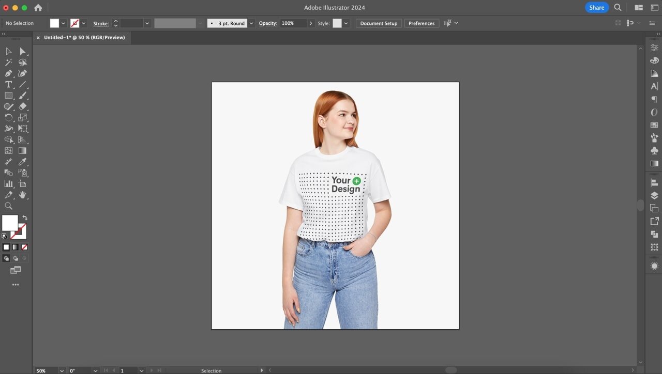Pick the Eraser tool
662x374 pixels.
tap(23, 106)
